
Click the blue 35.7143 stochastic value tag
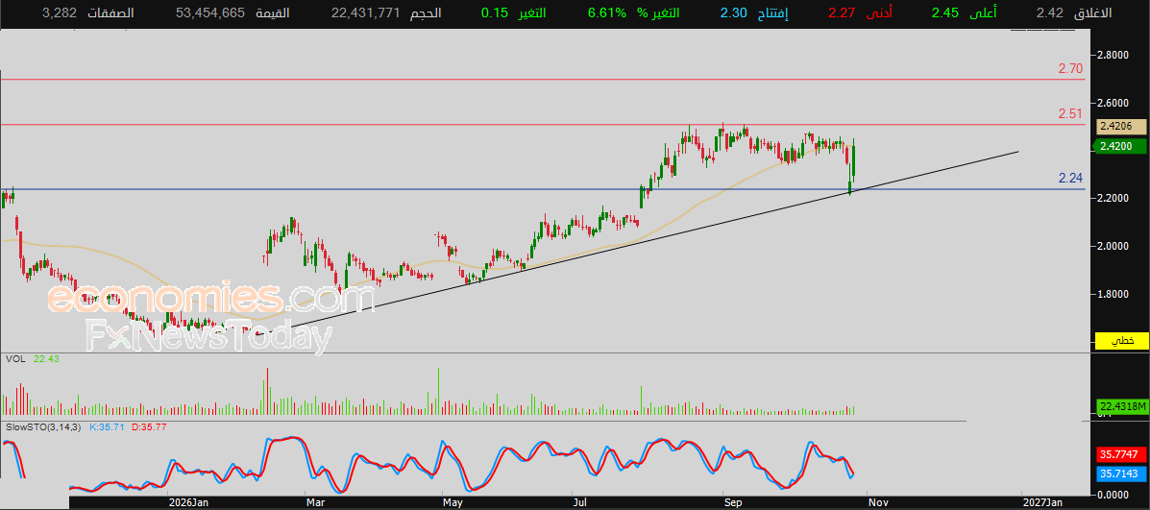(1121, 474)
